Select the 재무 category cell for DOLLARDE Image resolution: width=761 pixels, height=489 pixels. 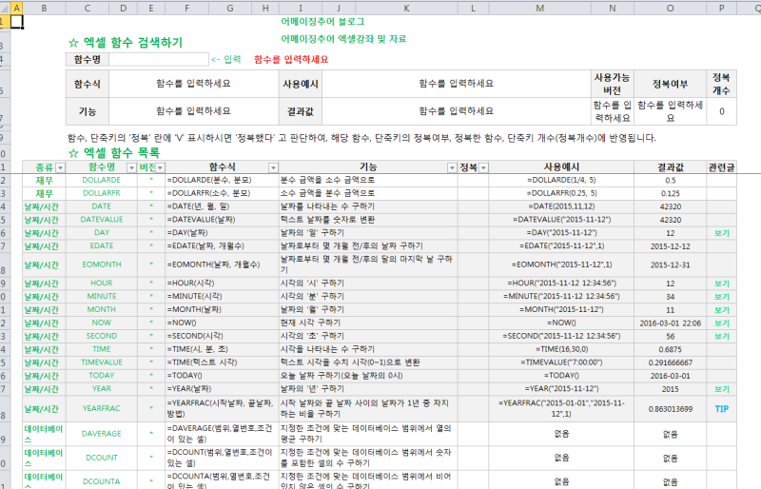[x=44, y=180]
